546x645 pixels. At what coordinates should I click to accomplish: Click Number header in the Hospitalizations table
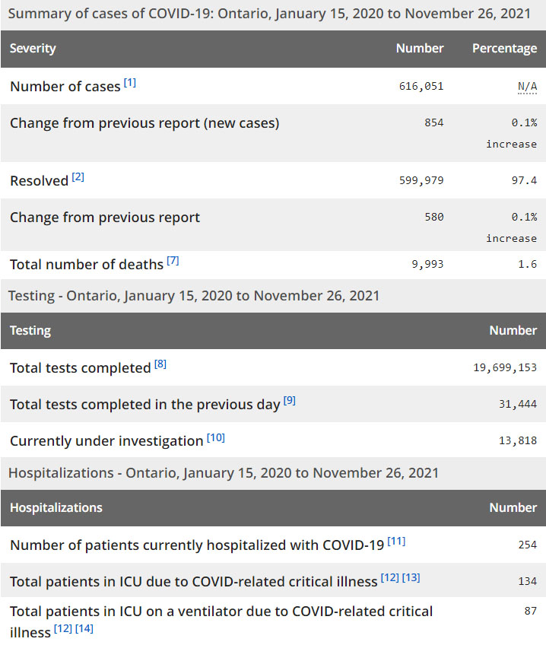click(513, 507)
